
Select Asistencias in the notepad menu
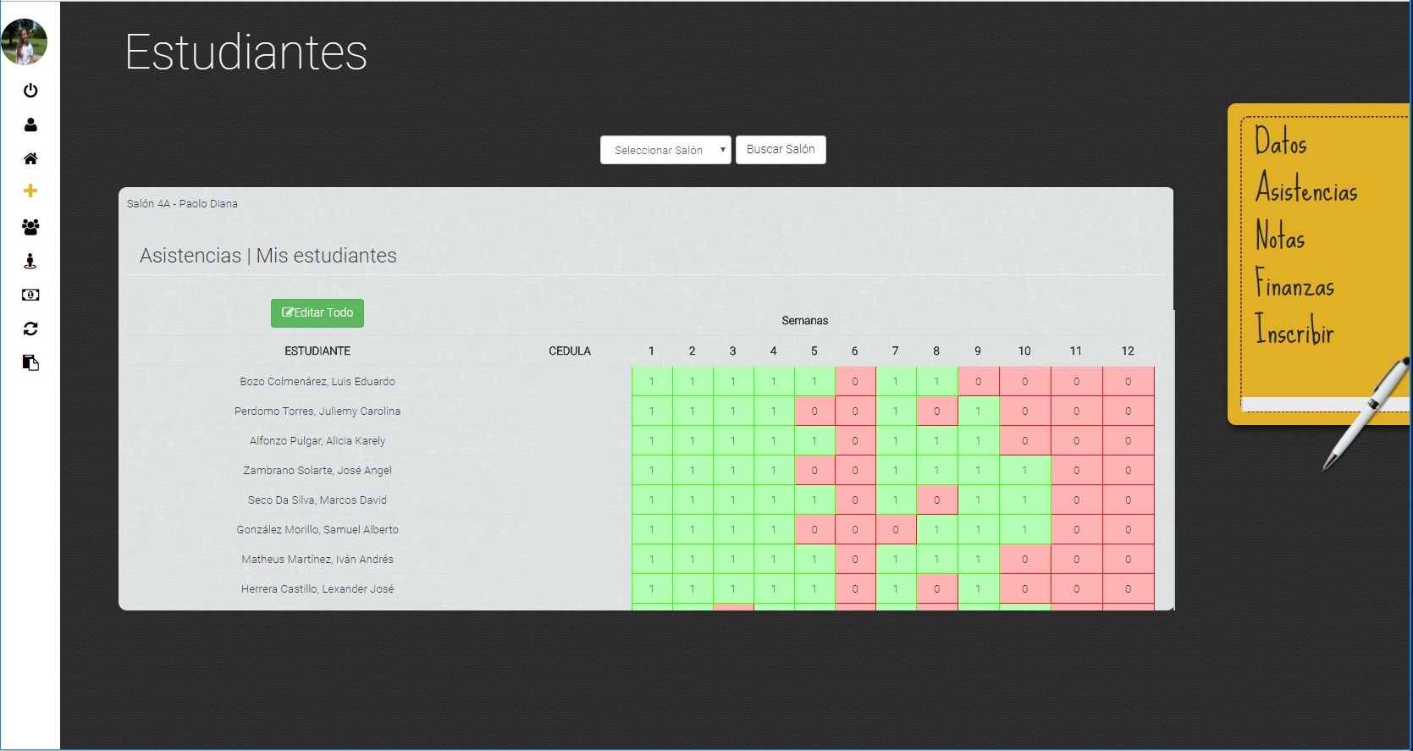1306,188
